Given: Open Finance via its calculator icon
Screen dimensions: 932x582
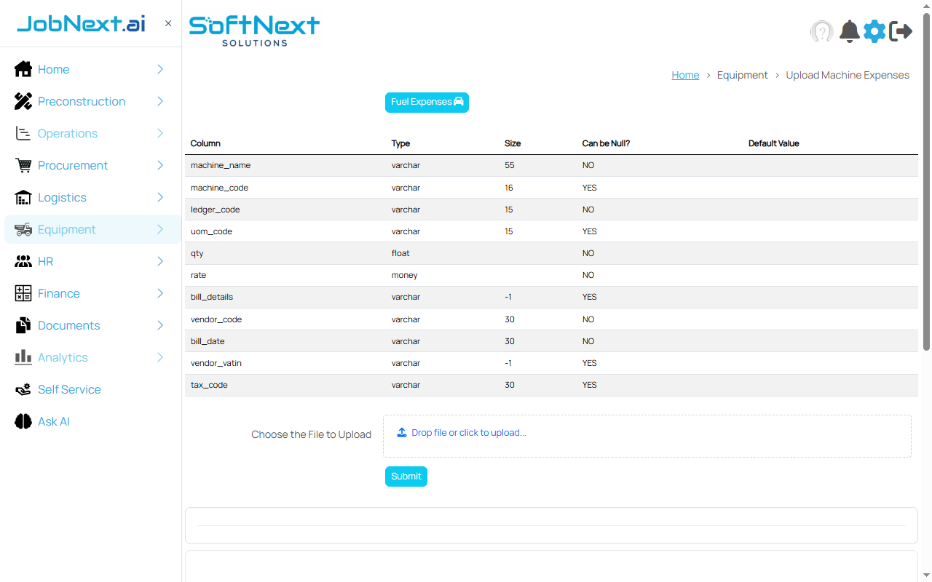Looking at the screenshot, I should (x=23, y=293).
